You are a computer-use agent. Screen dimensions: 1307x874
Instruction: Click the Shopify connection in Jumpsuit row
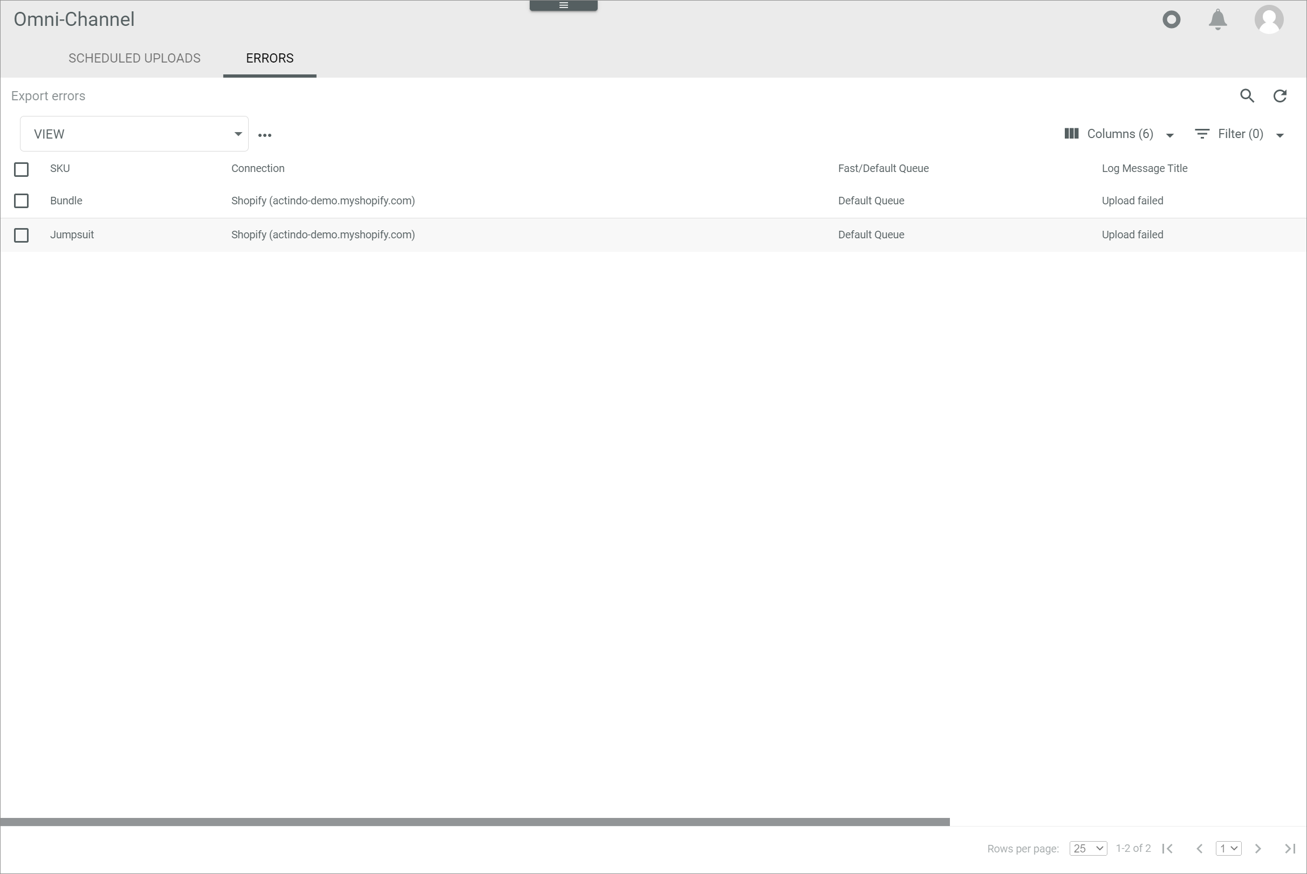pos(323,235)
